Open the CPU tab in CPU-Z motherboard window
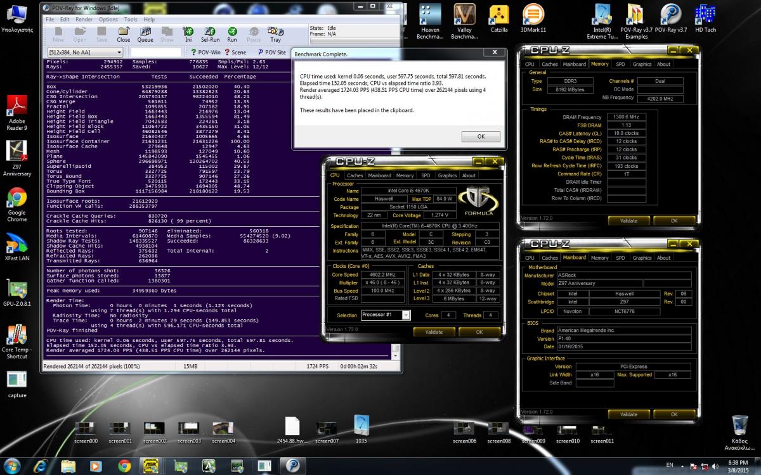Viewport: 761px width, 475px height. [x=530, y=258]
